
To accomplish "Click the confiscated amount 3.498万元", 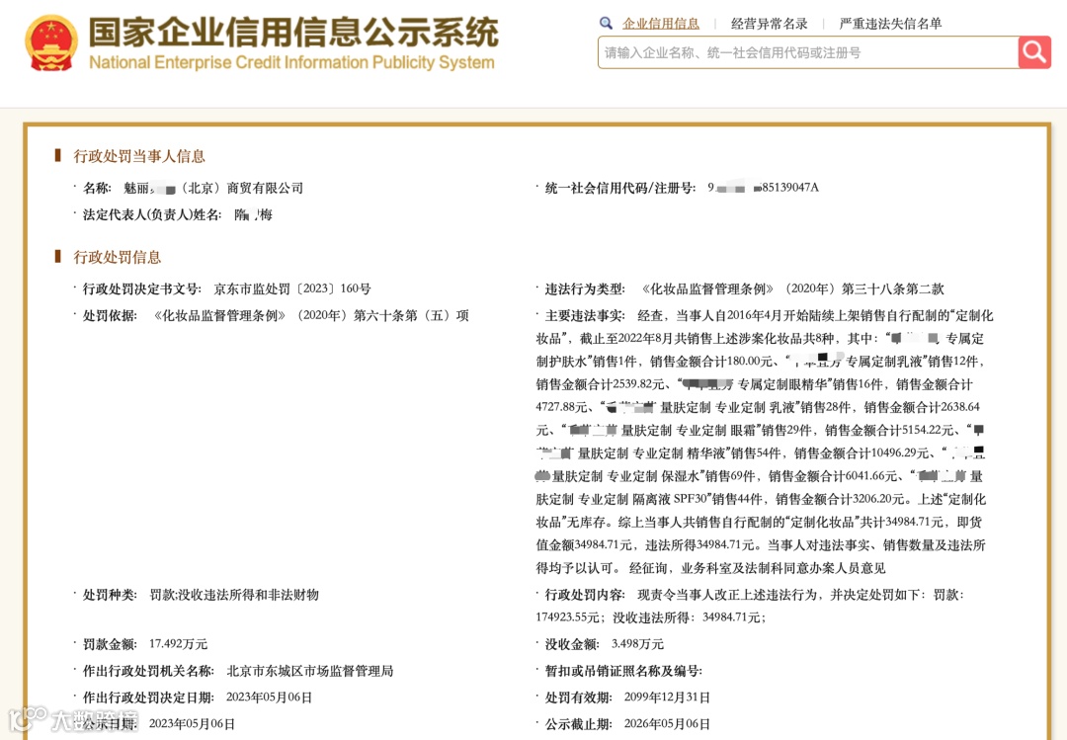I will tap(637, 643).
